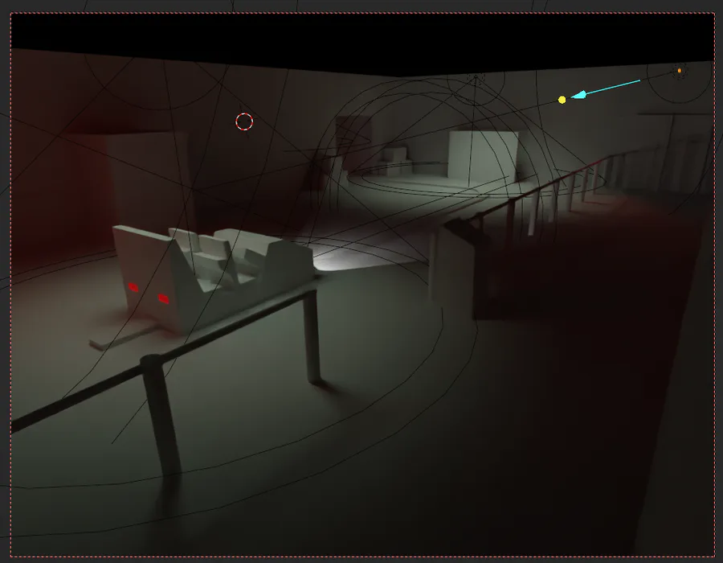
Task: Click the left red tail light on cart
Action: [x=133, y=287]
